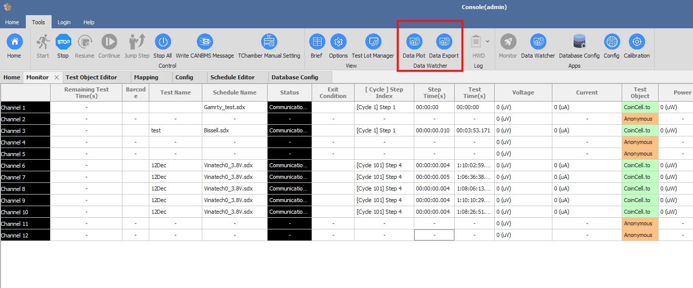Click the Test Object column header
The width and height of the screenshot is (693, 288).
(x=640, y=92)
